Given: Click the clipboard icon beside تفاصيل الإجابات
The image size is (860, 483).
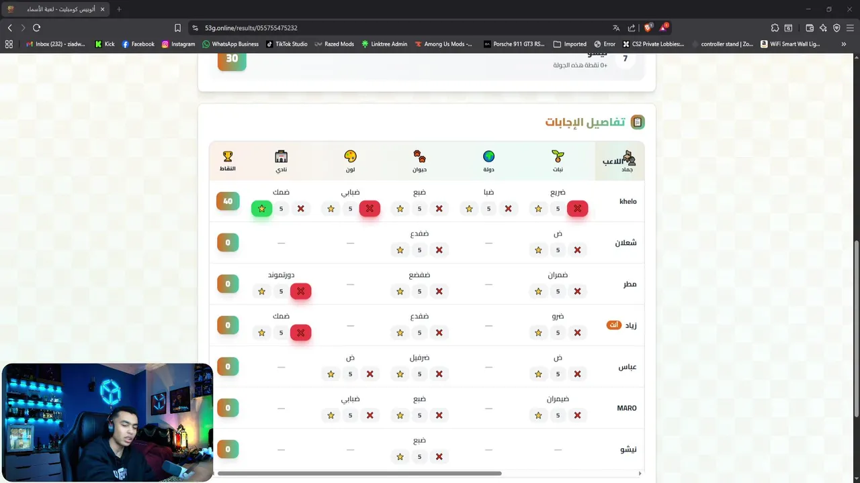Looking at the screenshot, I should click(638, 122).
